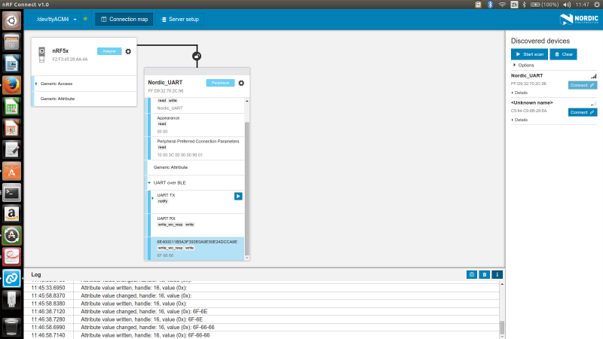Click the connection lock icon on the link line

(x=197, y=56)
